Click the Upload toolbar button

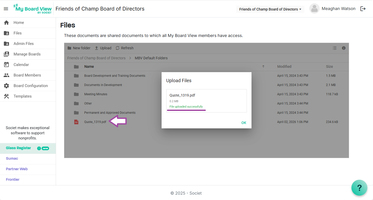point(103,48)
